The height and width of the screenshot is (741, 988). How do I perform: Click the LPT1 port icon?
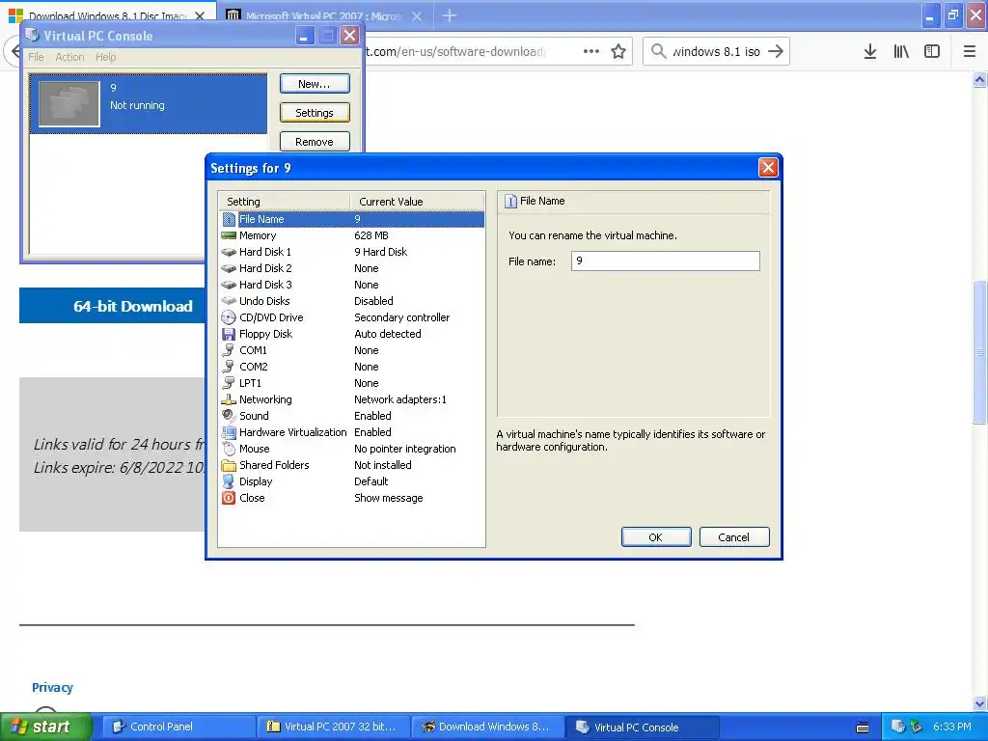[229, 383]
